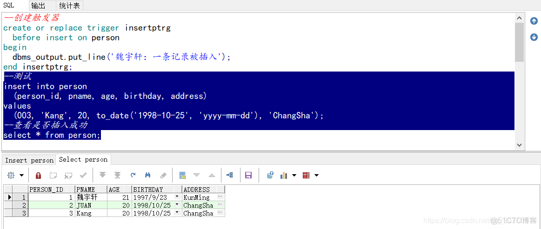The height and width of the screenshot is (229, 541).
Task: Click the select cells grid mode icon
Action: (x=11, y=175)
